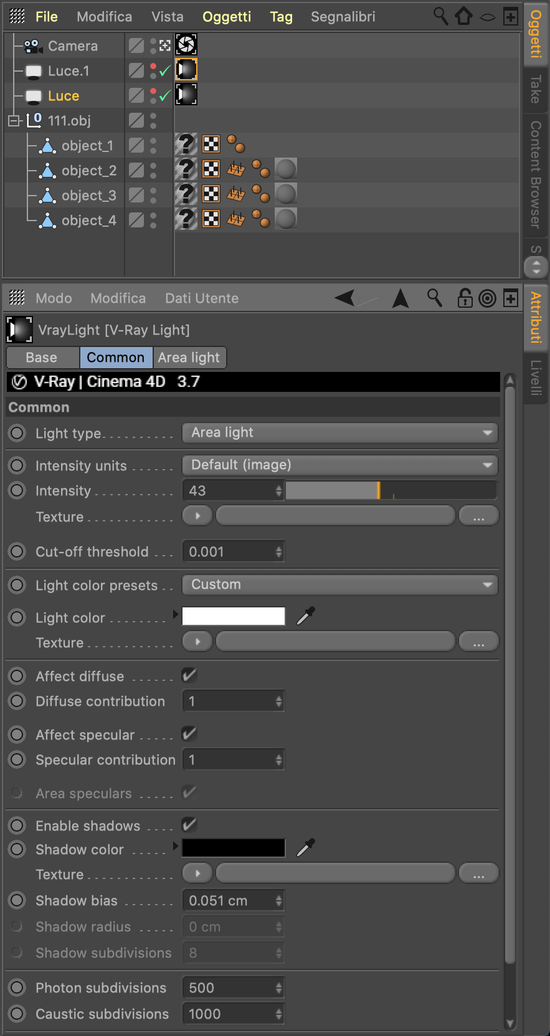Open the Light color presets dropdown
The width and height of the screenshot is (550, 1036).
(340, 584)
